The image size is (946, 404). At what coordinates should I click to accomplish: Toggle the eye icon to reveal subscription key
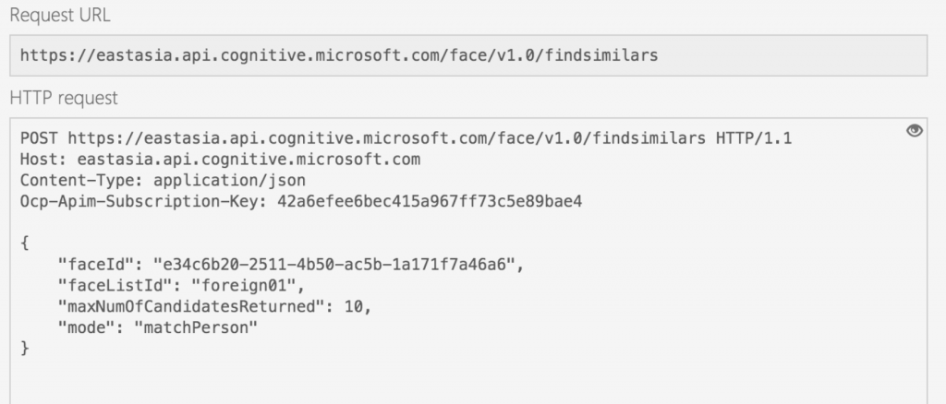click(x=915, y=131)
